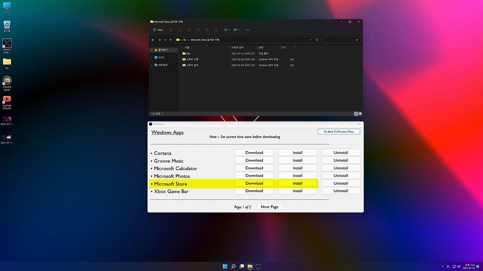Expand the address bar history dropdown
This screenshot has width=483, height=271.
coord(311,40)
